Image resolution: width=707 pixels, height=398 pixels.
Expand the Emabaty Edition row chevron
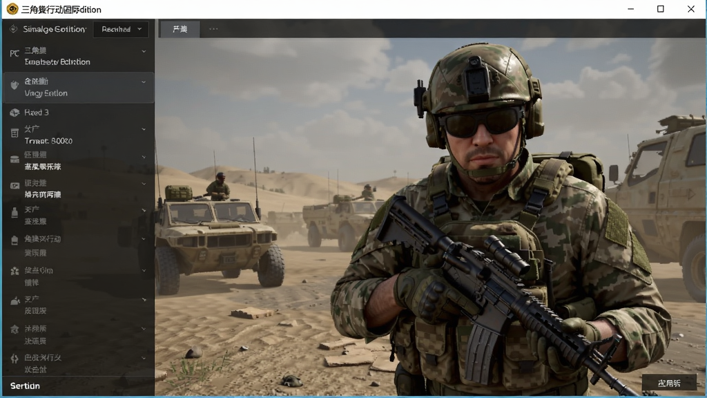pyautogui.click(x=144, y=51)
